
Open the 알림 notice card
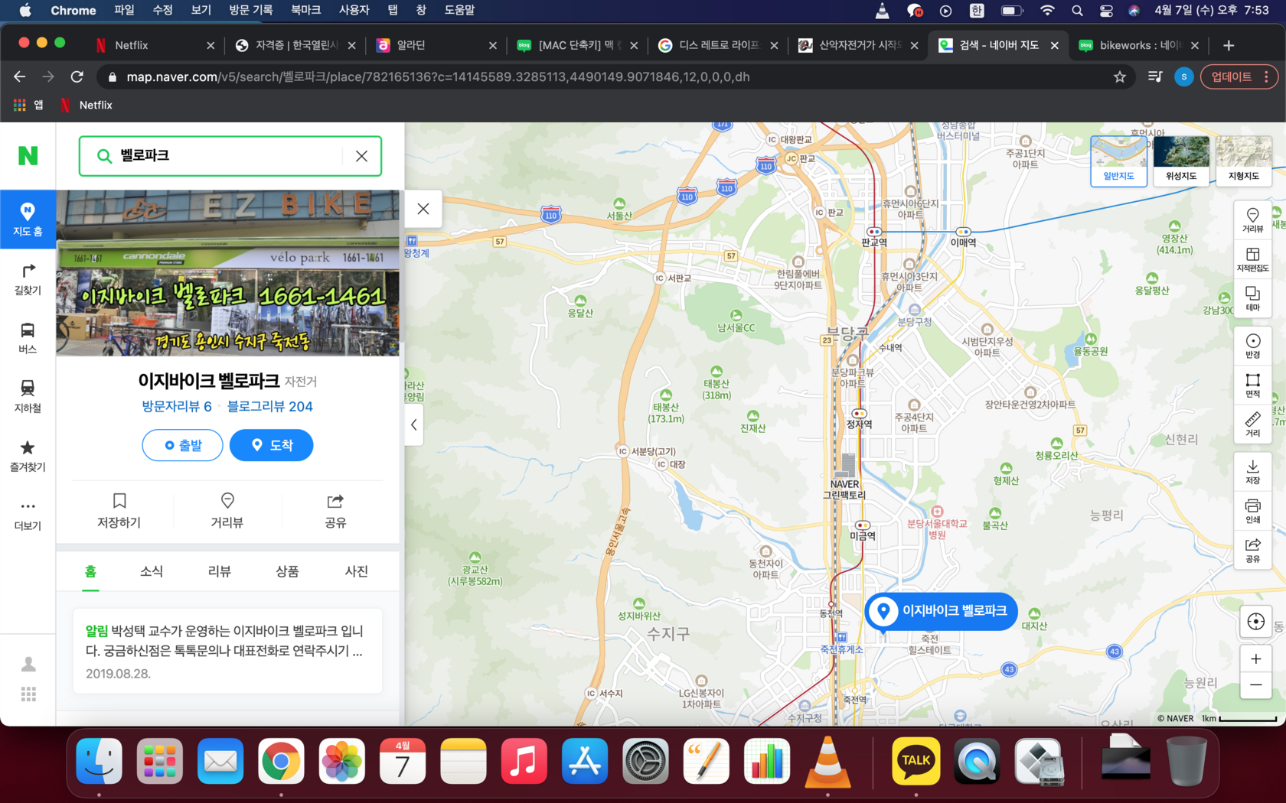pos(227,651)
